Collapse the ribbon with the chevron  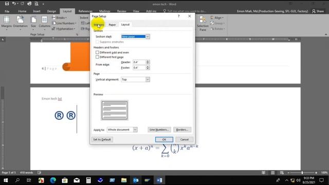[x=326, y=34]
